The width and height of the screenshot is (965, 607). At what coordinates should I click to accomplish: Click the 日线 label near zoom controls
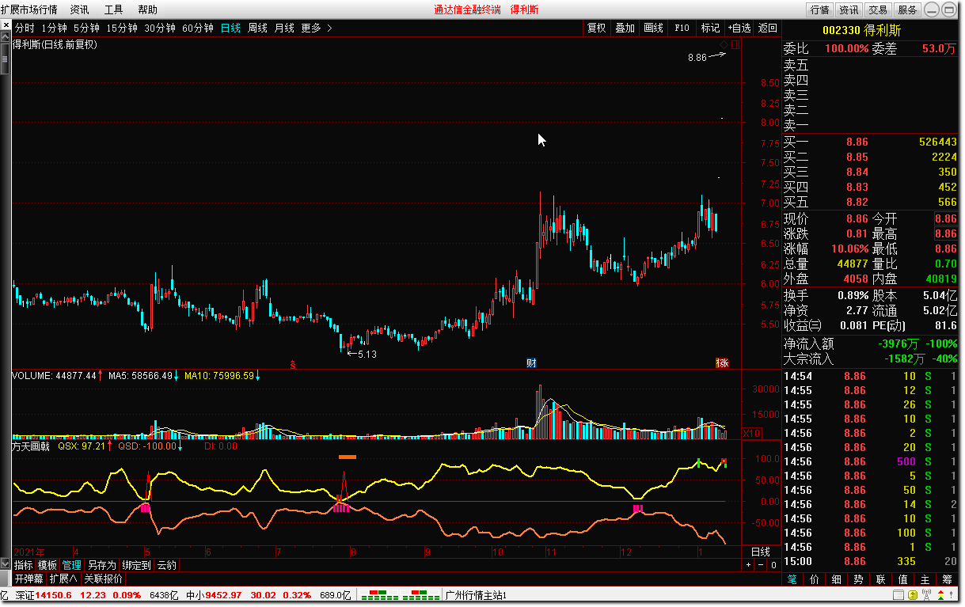pos(760,552)
